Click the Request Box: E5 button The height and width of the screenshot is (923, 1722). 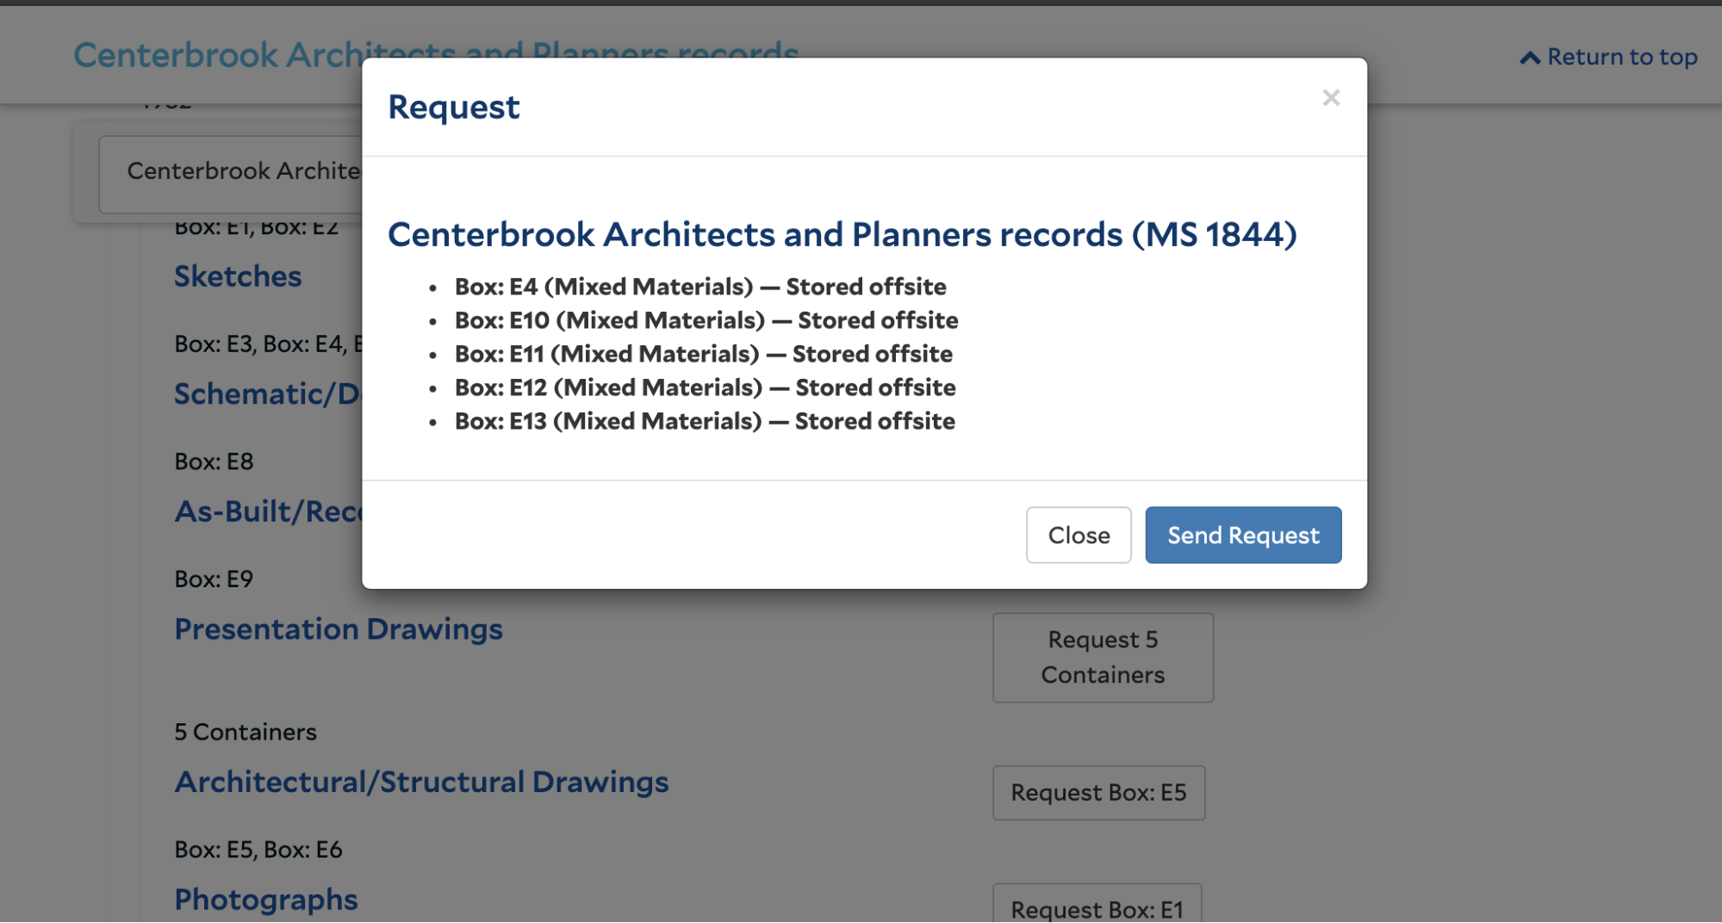pos(1098,792)
